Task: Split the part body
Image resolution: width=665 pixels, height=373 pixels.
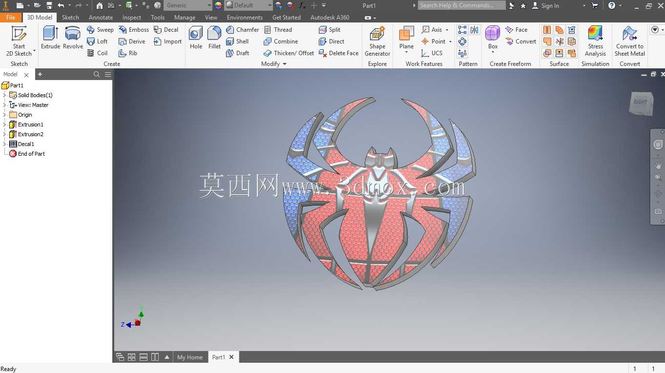Action: 330,30
